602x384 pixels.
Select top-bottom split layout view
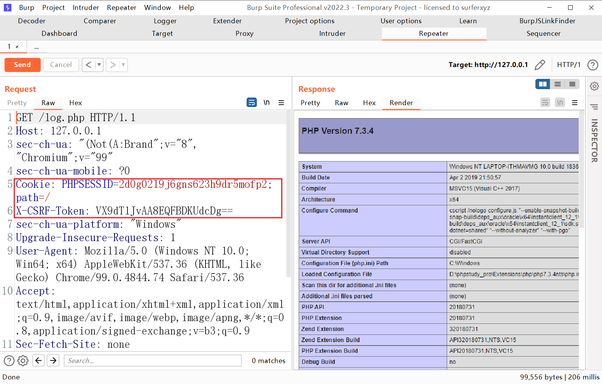tap(557, 84)
